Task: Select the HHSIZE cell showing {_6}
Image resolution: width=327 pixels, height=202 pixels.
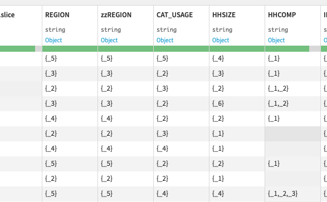Action: (x=237, y=104)
